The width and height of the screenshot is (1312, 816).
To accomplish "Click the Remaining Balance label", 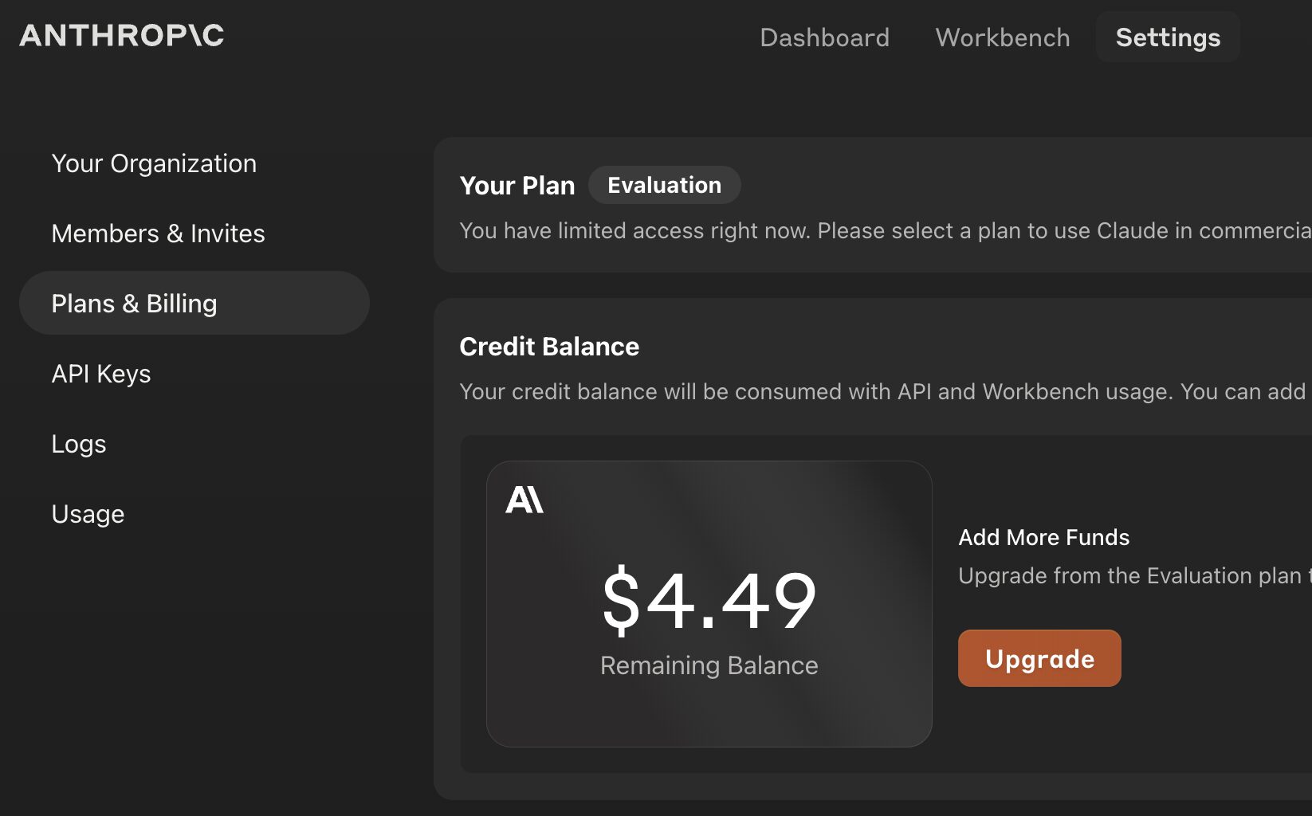I will (709, 665).
